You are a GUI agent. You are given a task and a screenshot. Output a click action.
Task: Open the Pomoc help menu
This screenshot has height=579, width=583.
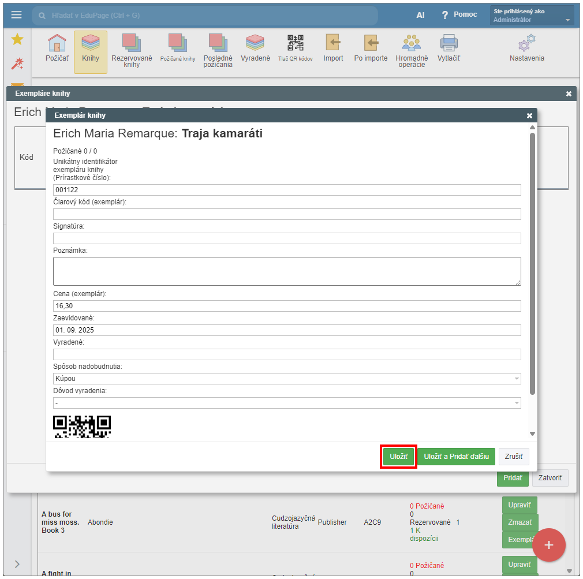(459, 15)
